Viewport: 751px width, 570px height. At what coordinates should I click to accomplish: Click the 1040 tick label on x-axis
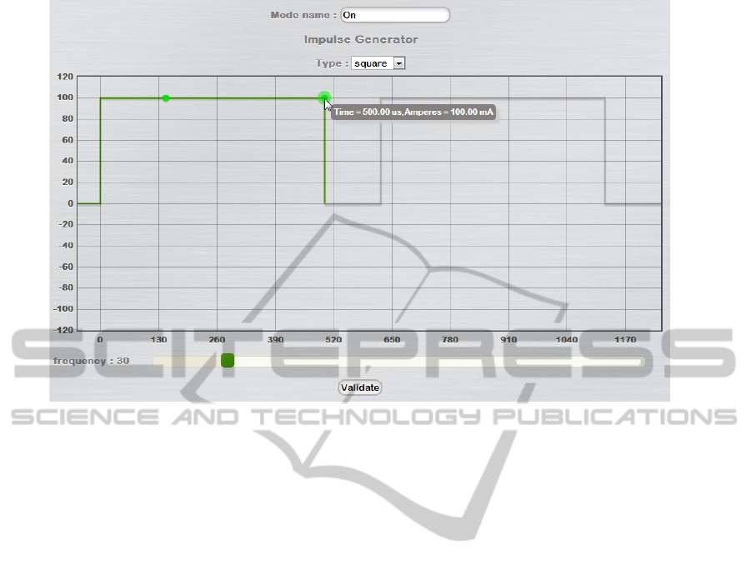566,340
